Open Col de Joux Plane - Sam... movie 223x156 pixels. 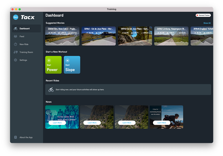click(x=135, y=36)
